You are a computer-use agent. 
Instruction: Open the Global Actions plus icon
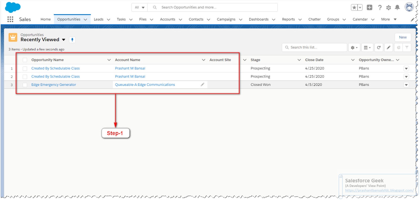tap(369, 7)
